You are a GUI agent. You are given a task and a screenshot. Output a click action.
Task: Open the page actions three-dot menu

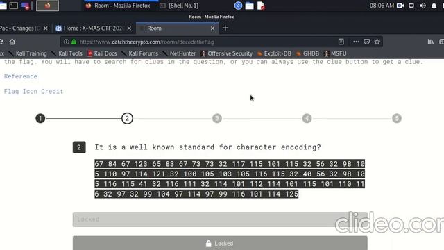pos(356,42)
